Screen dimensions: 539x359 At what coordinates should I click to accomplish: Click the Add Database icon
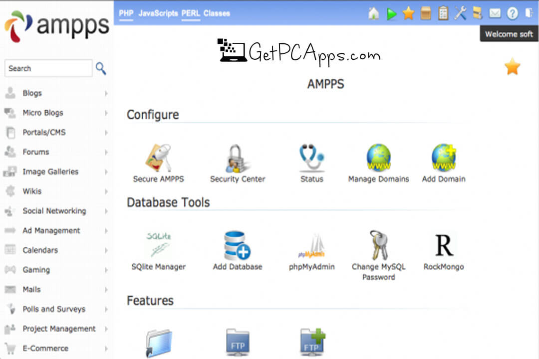237,245
